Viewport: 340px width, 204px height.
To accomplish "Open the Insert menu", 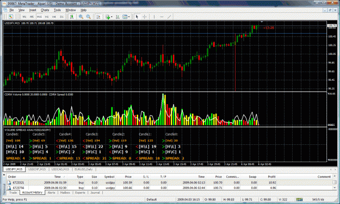I will tap(33, 10).
